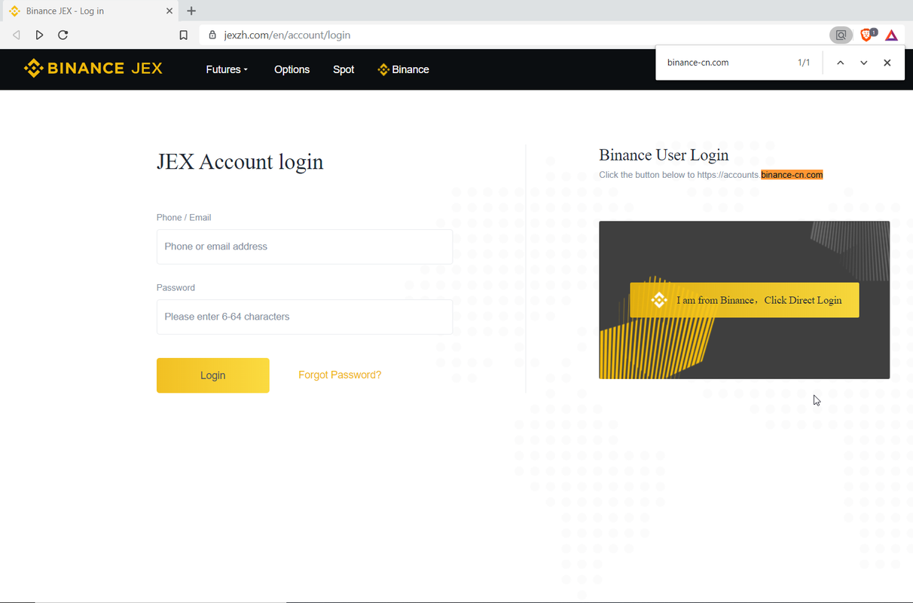The width and height of the screenshot is (913, 603).
Task: Open the Brave Rewards triangle icon
Action: click(891, 35)
